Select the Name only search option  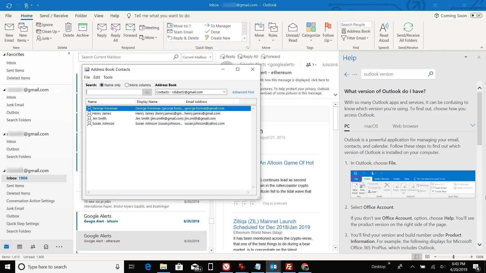pos(102,85)
